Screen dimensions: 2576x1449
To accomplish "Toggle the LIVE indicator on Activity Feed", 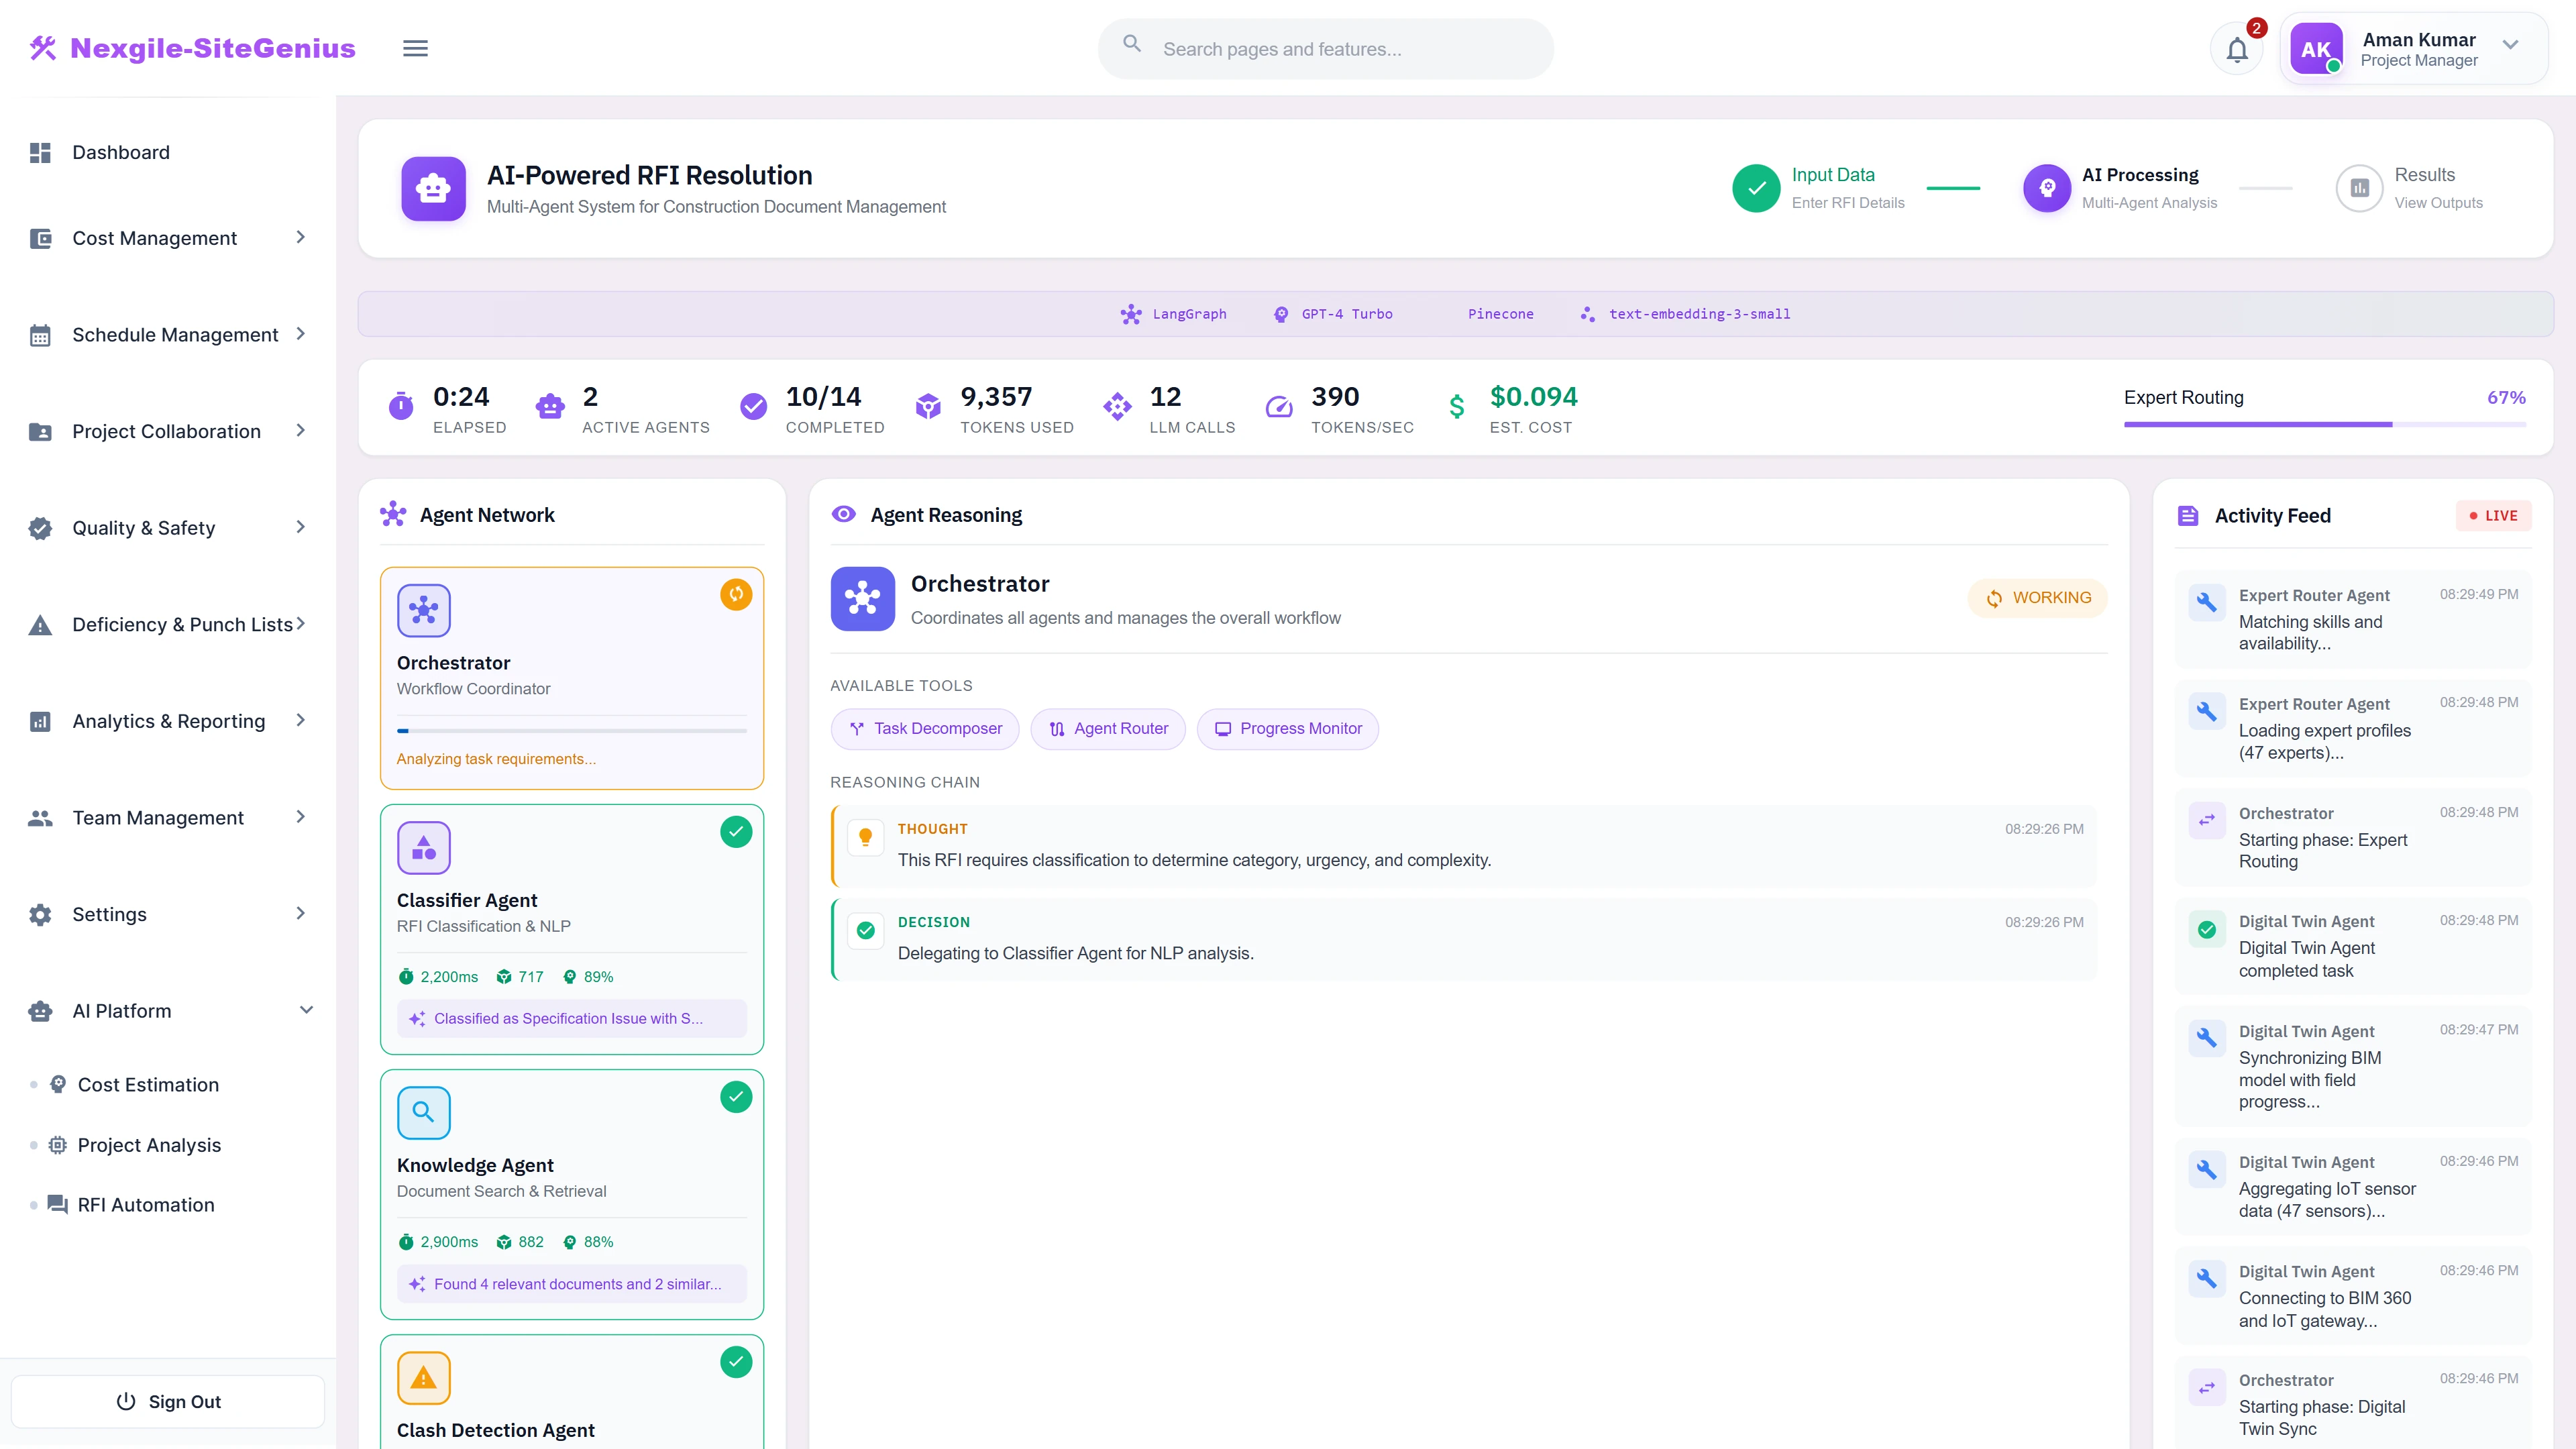I will coord(2493,515).
